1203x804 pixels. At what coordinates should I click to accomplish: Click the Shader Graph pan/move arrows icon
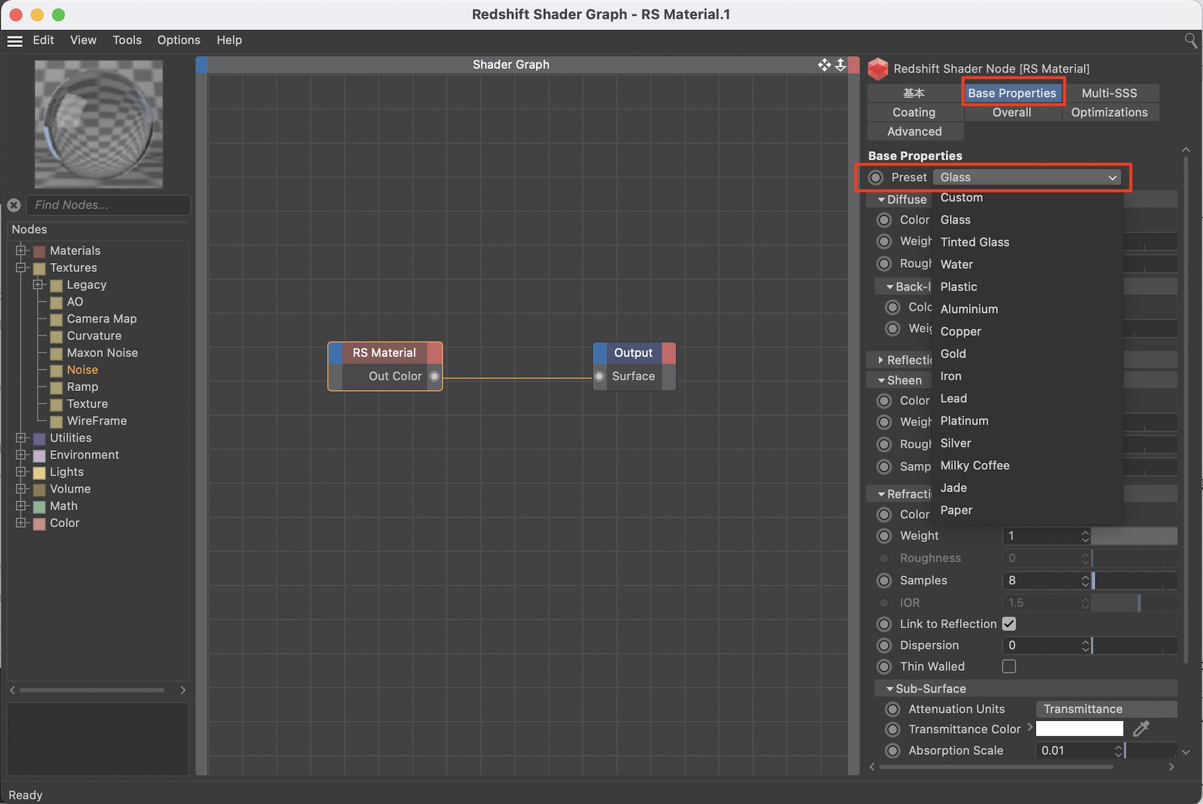[x=824, y=64]
